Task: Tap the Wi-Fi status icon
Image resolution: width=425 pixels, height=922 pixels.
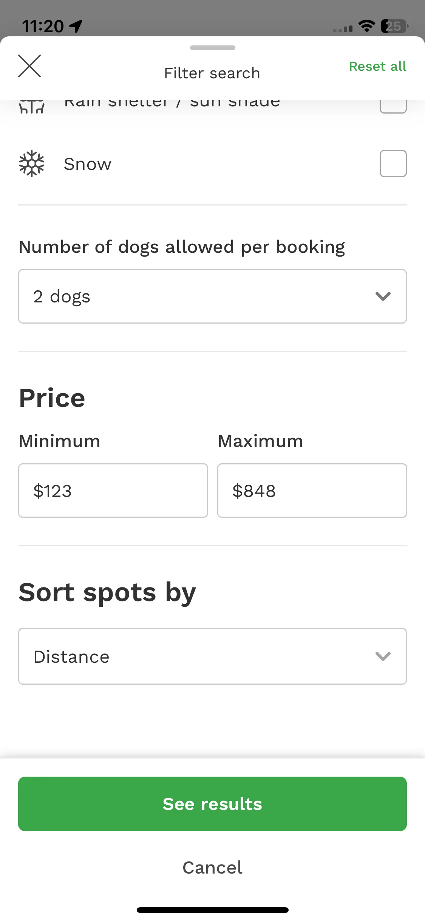Action: [366, 26]
